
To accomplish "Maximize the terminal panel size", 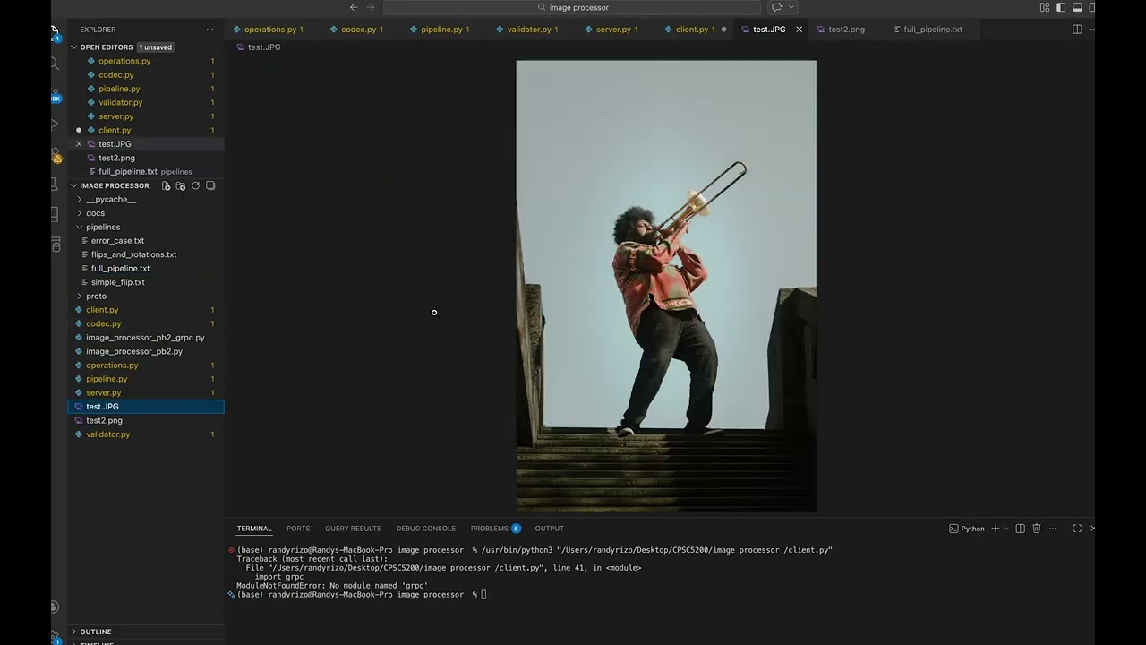I will pyautogui.click(x=1077, y=529).
